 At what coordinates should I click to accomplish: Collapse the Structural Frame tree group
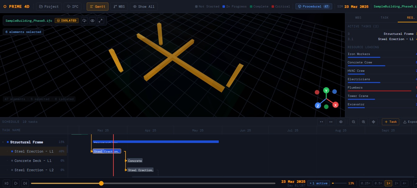tap(3, 142)
